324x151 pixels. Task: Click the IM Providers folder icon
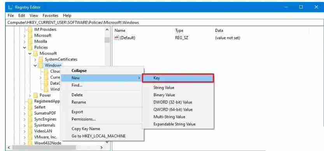coord(30,30)
